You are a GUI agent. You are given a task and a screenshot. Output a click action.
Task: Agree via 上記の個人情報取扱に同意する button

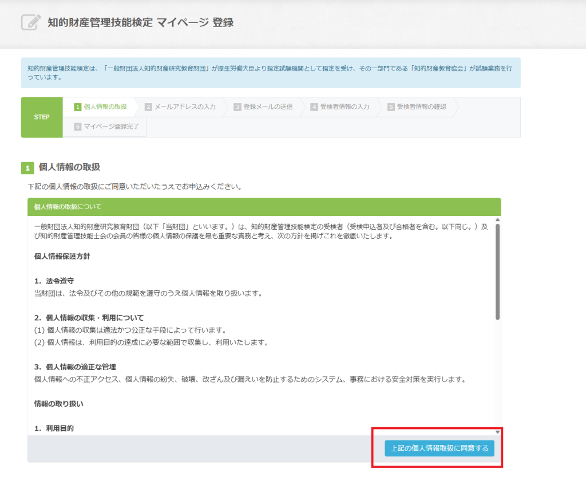(439, 448)
